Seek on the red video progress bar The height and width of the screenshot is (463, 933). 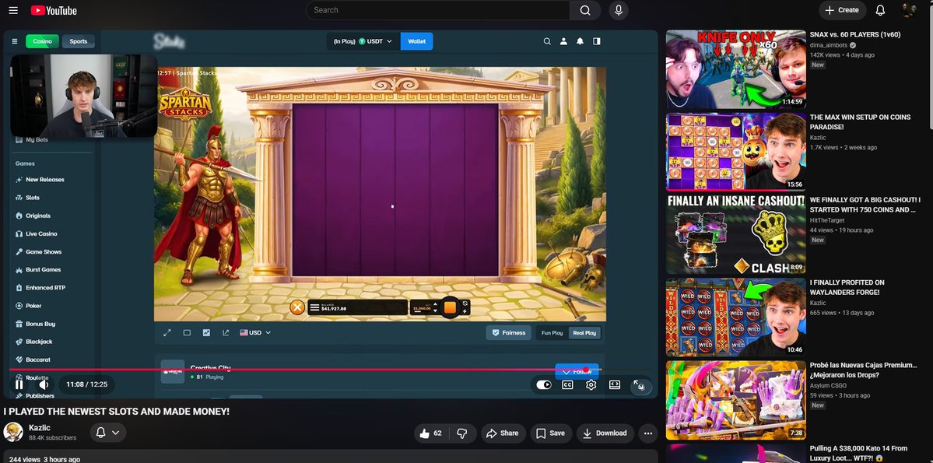point(305,369)
